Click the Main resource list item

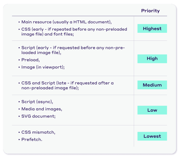(x=66, y=22)
